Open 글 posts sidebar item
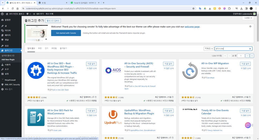The height and width of the screenshot is (140, 259). (x=11, y=26)
